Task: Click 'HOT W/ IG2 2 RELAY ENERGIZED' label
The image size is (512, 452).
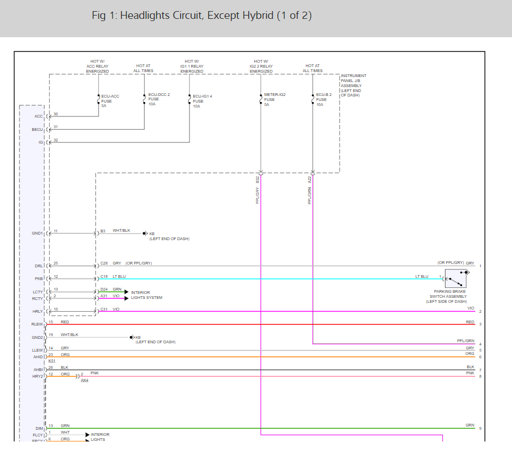Action: click(261, 67)
